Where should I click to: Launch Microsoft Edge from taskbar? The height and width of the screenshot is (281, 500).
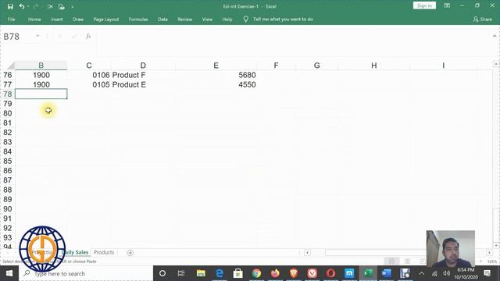[220, 273]
